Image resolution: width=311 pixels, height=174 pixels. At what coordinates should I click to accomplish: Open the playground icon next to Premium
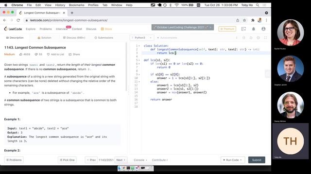pyautogui.click(x=243, y=29)
